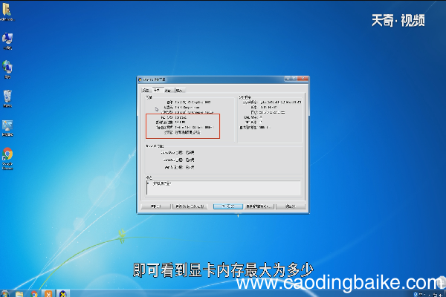Click the DAC type value in device info
This screenshot has width=446, height=297.
pos(181,117)
